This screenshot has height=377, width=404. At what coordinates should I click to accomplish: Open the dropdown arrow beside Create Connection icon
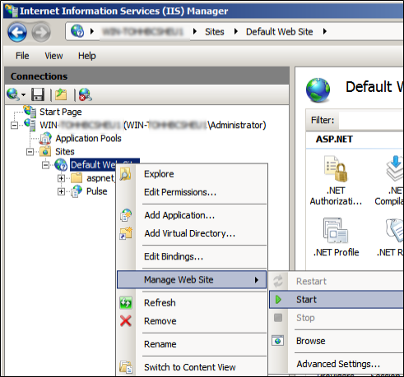tap(24, 95)
